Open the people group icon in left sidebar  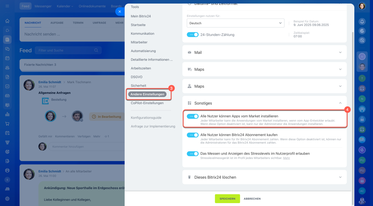7,68
